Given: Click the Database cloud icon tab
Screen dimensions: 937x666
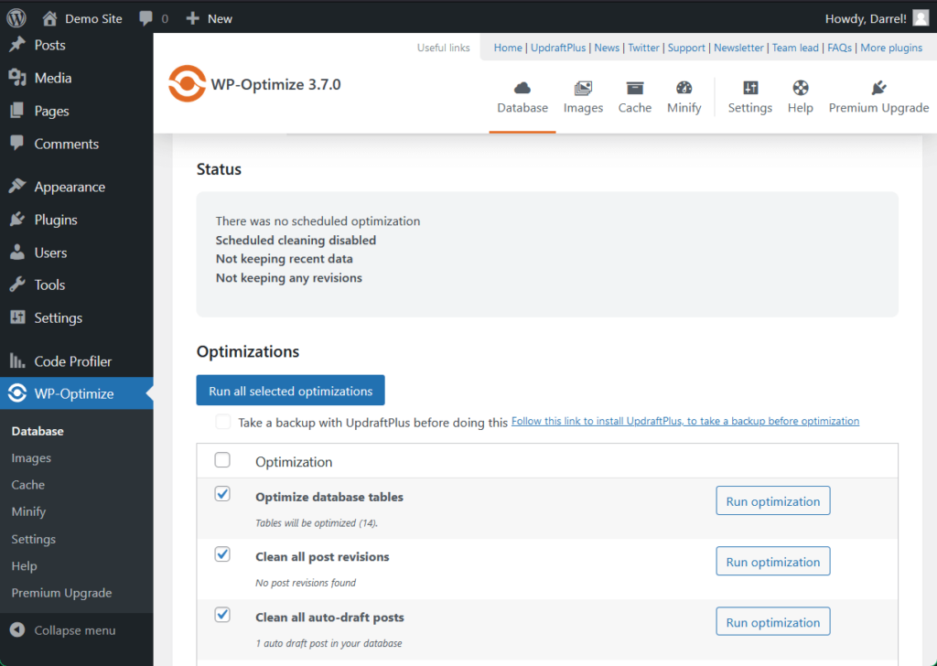Looking at the screenshot, I should [x=522, y=89].
